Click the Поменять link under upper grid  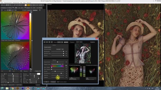click(x=18, y=40)
